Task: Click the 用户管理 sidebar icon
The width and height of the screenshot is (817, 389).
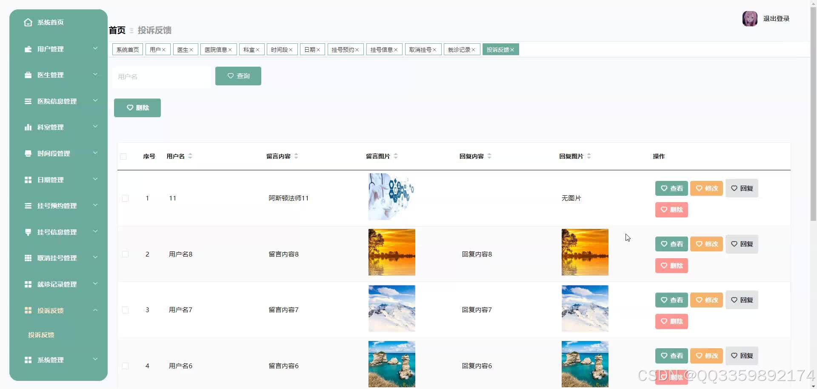Action: [x=28, y=49]
